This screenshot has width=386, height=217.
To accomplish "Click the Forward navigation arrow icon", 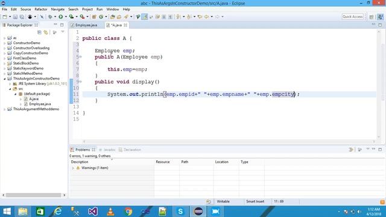I will pyautogui.click(x=217, y=17).
